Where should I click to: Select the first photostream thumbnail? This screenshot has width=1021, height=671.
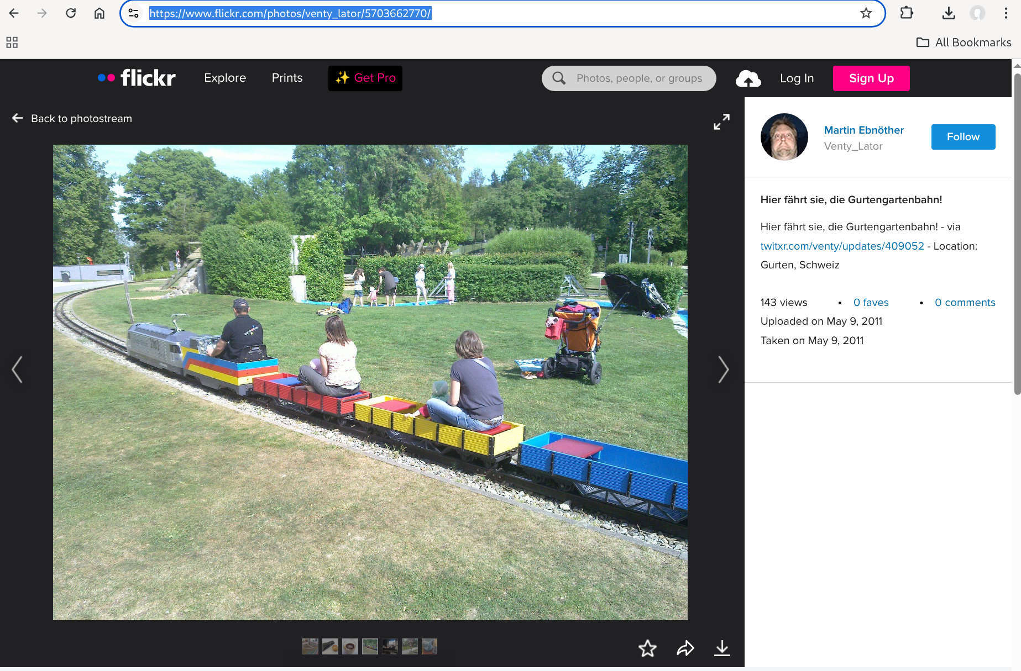[310, 646]
